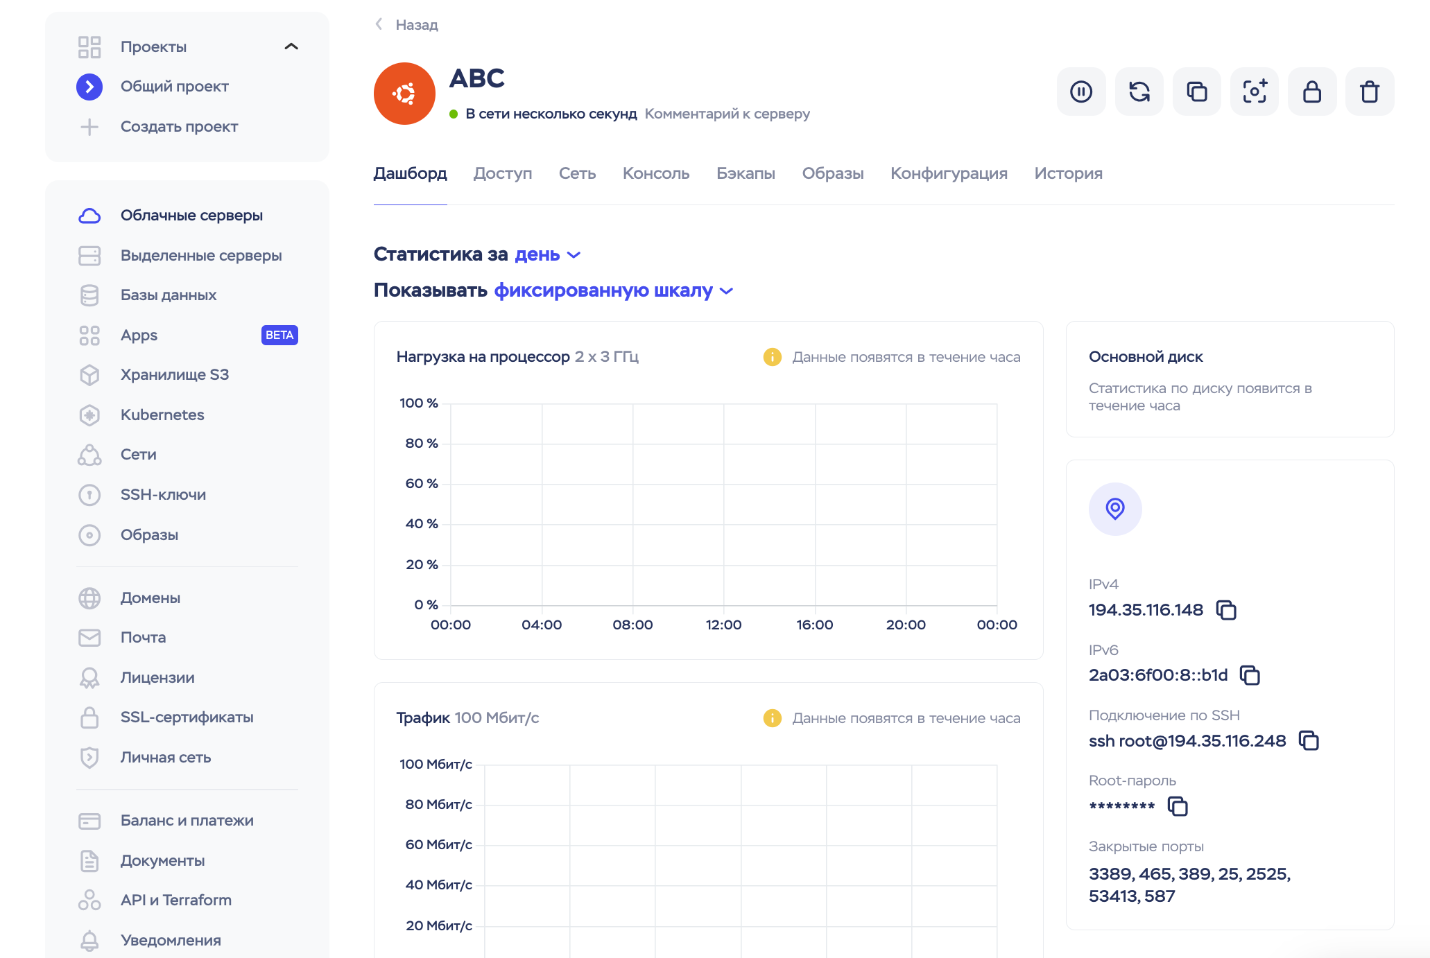
Task: Click the map pin location icon
Action: (1114, 509)
